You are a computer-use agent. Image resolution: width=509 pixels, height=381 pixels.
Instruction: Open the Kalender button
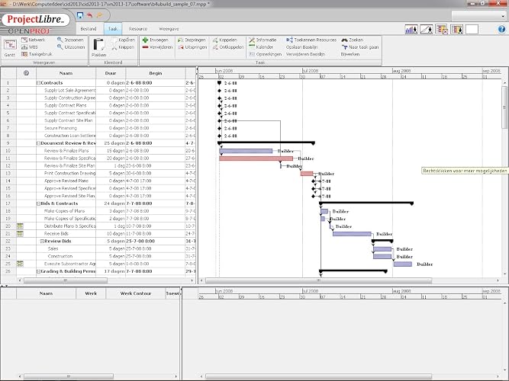pyautogui.click(x=261, y=47)
